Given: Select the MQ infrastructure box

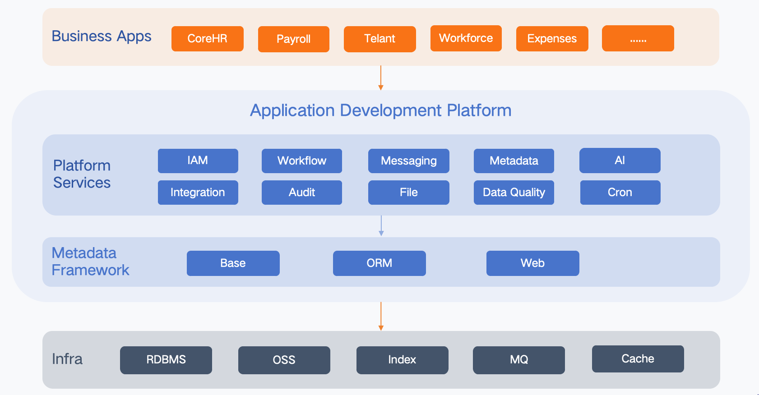Looking at the screenshot, I should (x=518, y=360).
